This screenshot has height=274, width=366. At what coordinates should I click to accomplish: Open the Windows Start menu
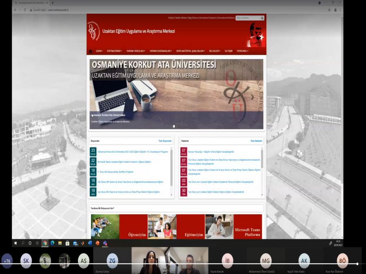(15, 243)
